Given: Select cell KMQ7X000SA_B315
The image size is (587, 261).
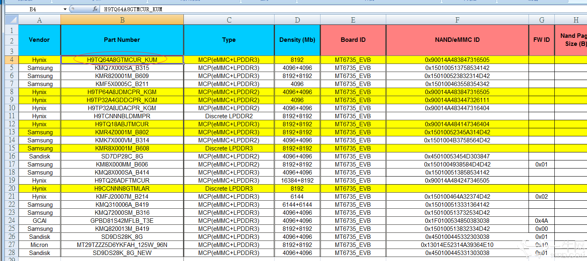Looking at the screenshot, I should (x=122, y=68).
